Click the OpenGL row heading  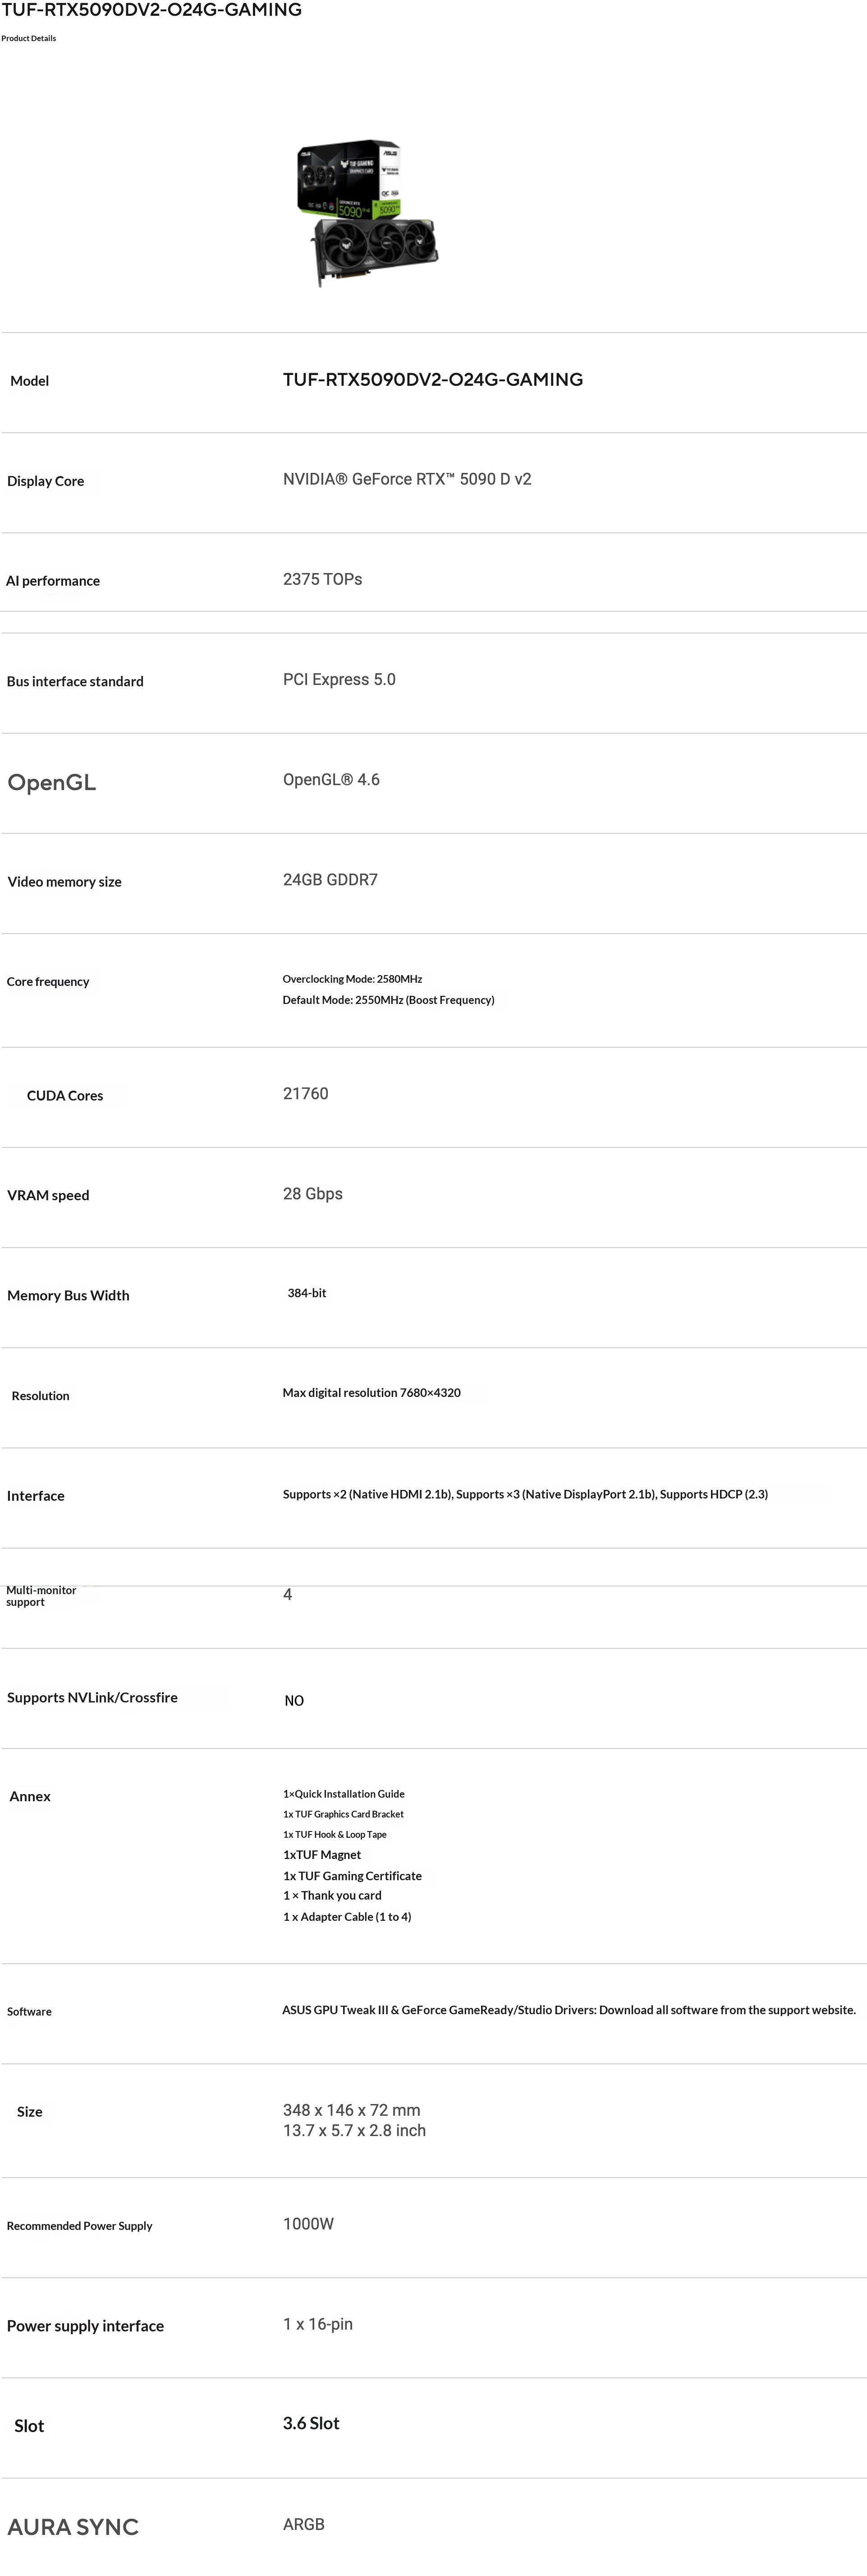52,783
